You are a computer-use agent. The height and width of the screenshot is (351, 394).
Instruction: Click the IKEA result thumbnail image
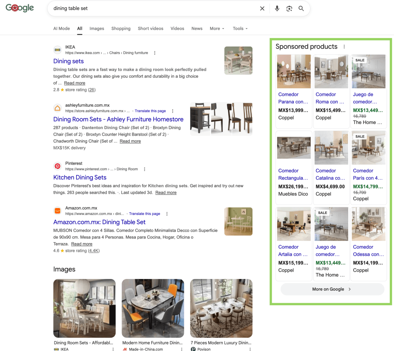(x=238, y=60)
